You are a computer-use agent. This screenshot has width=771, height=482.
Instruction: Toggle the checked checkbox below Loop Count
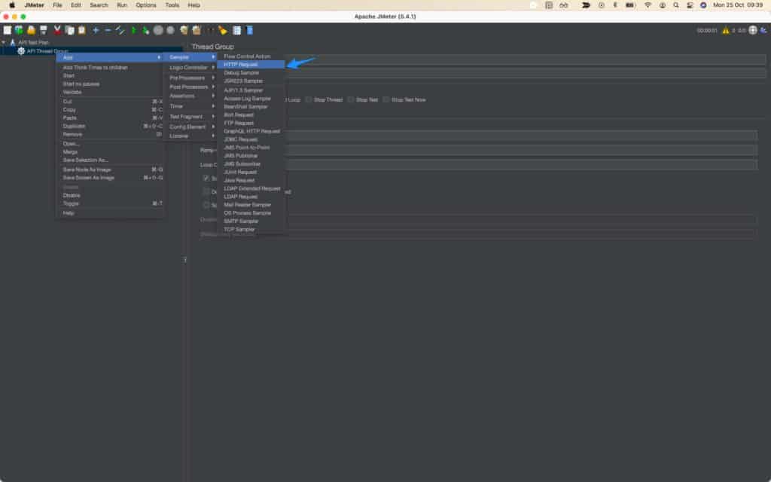(206, 178)
